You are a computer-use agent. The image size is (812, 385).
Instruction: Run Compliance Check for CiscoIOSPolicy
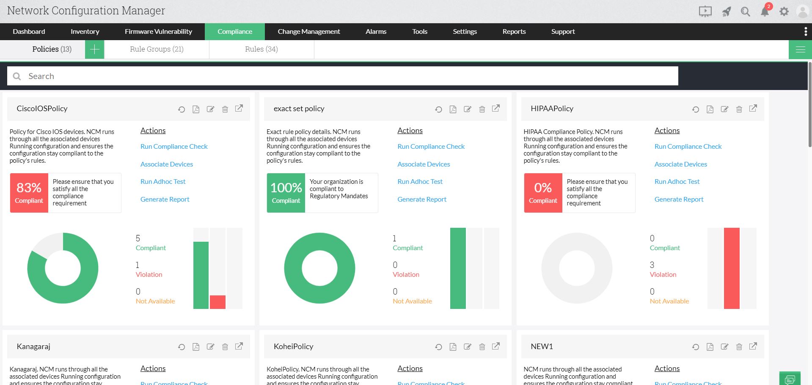tap(174, 147)
